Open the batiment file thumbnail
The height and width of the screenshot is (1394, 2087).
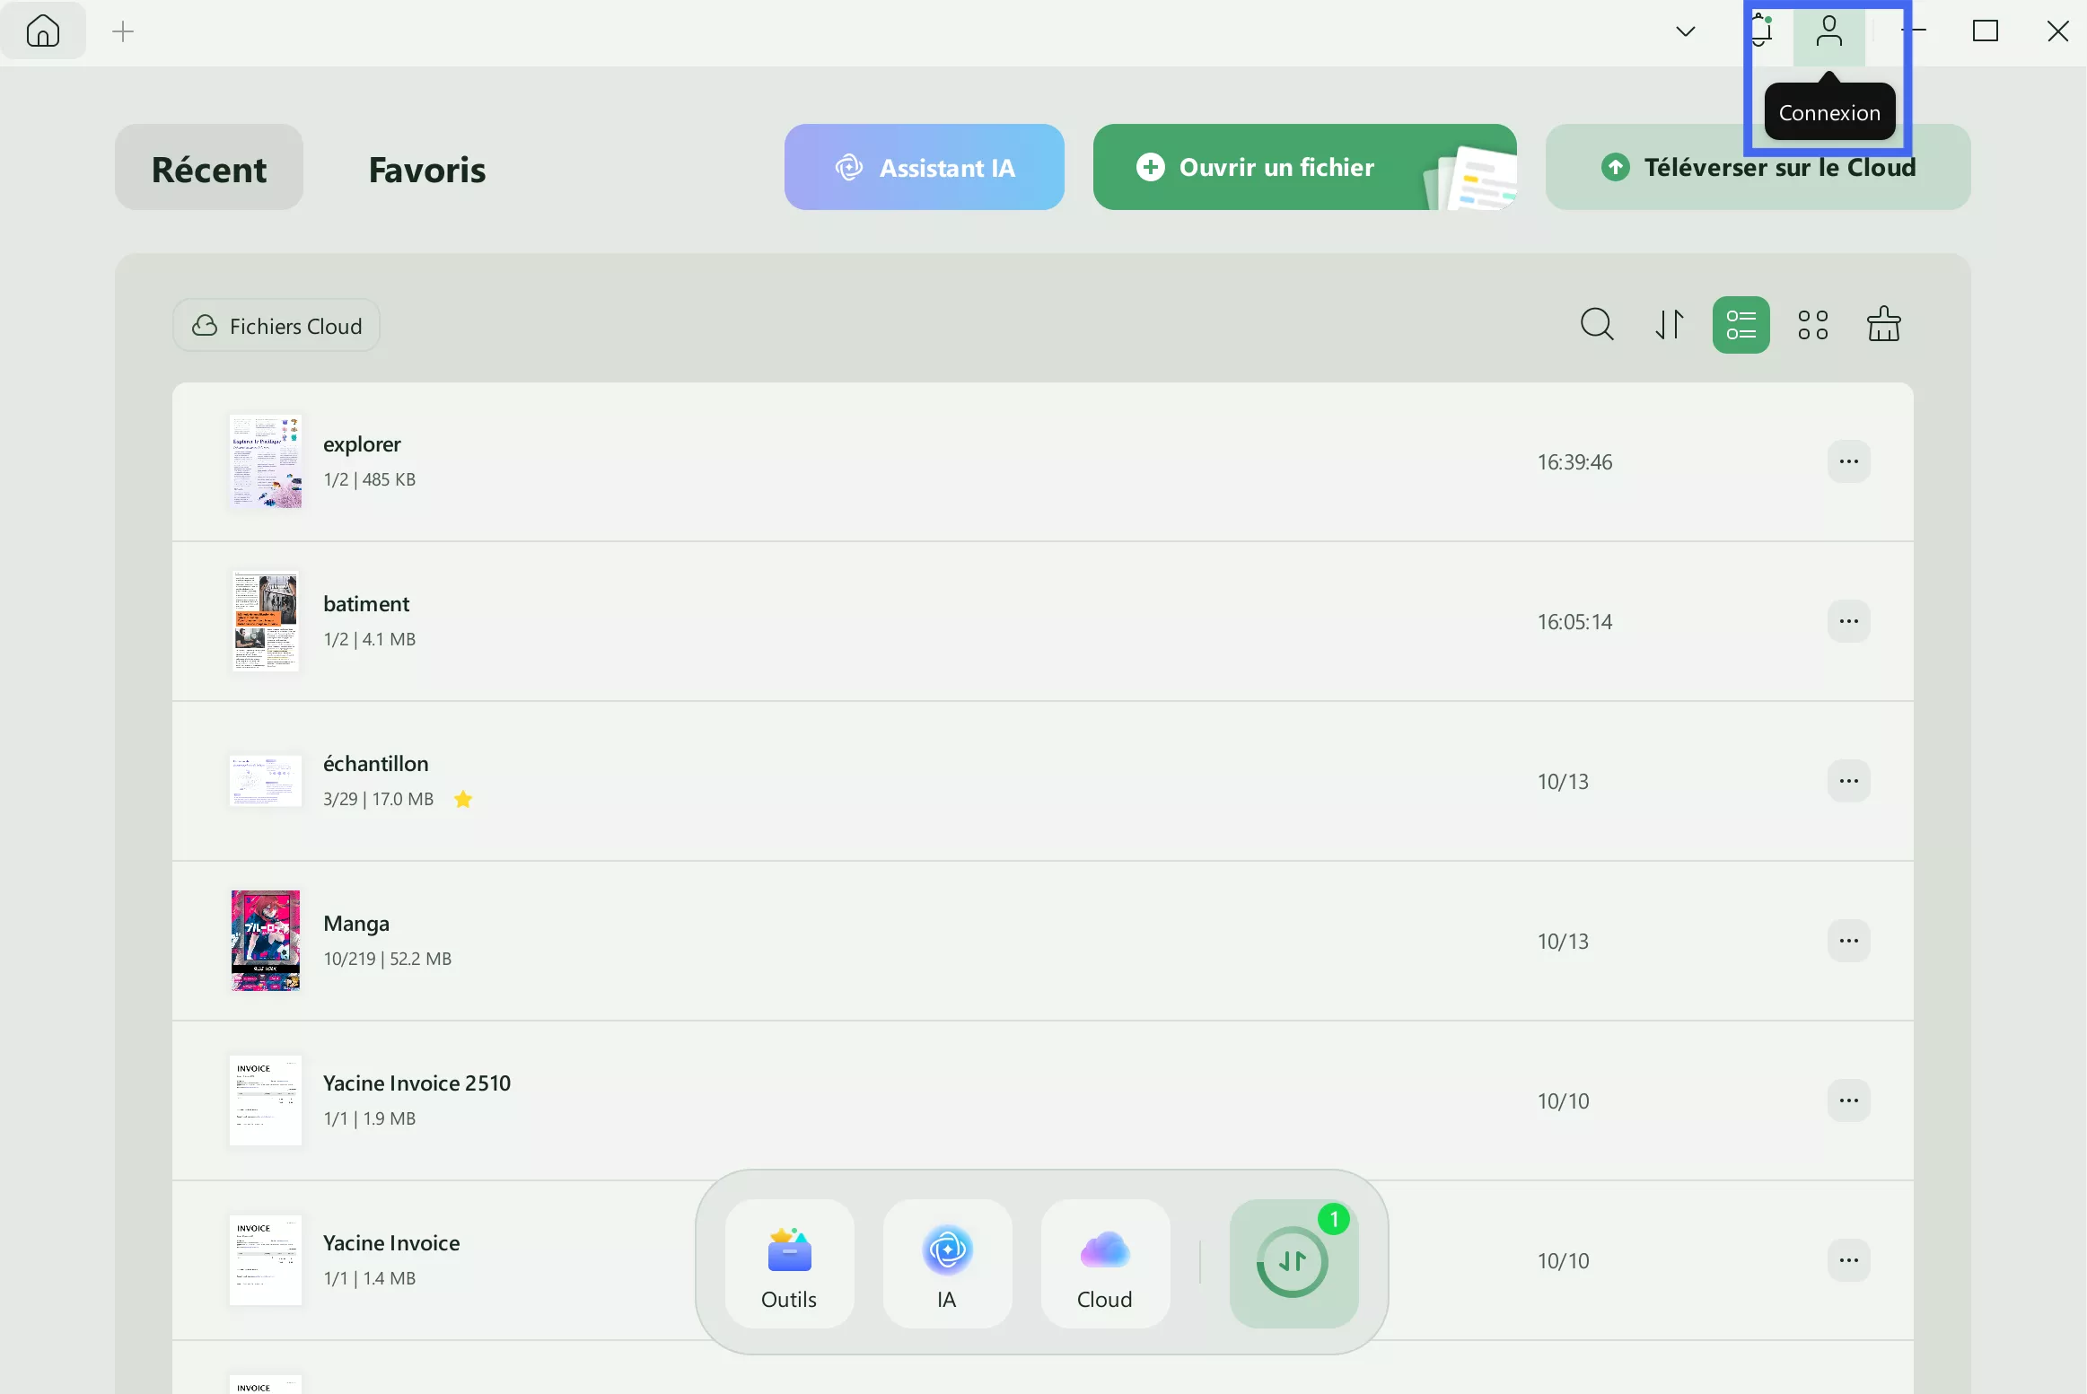point(266,621)
